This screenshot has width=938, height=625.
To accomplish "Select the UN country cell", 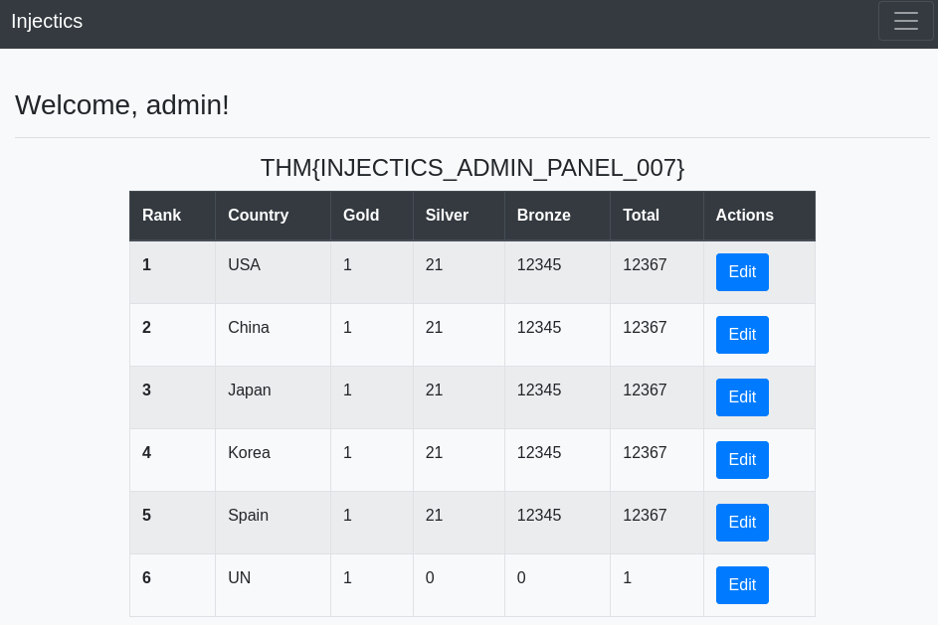I will (273, 585).
